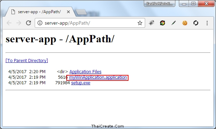
Task: Open the myWinApplication.application link
Action: click(x=98, y=77)
